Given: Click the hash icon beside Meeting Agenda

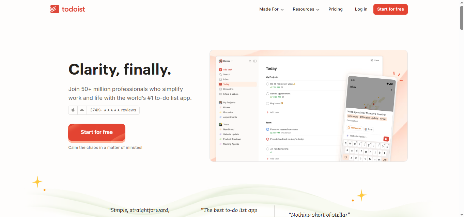Looking at the screenshot, I should (x=220, y=144).
